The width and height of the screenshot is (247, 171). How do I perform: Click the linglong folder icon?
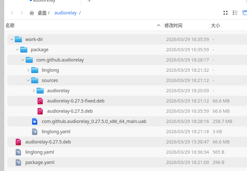35,70
